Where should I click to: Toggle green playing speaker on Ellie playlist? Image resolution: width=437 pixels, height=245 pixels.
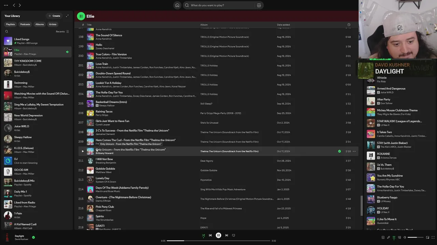67,52
